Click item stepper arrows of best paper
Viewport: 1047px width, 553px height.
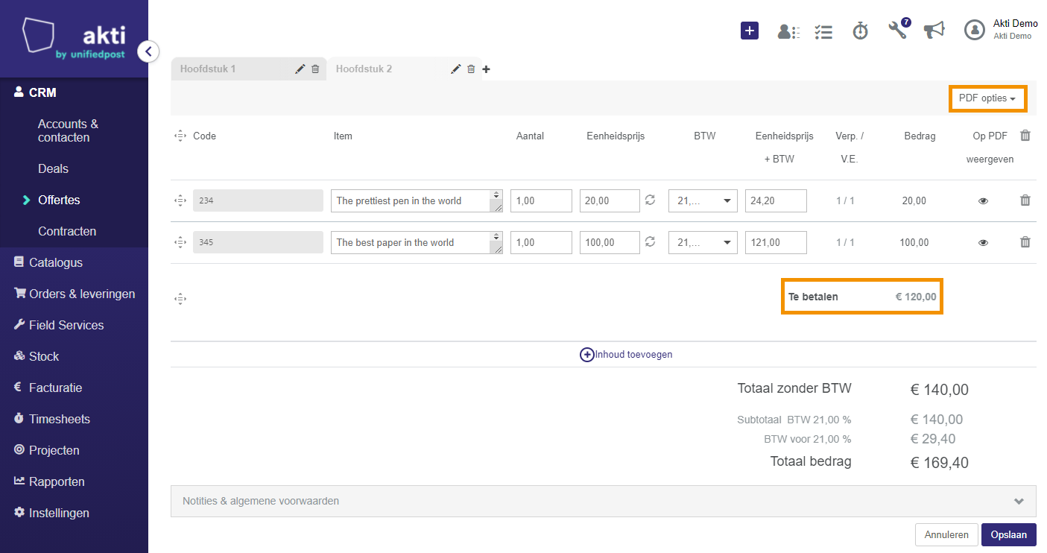(x=496, y=238)
